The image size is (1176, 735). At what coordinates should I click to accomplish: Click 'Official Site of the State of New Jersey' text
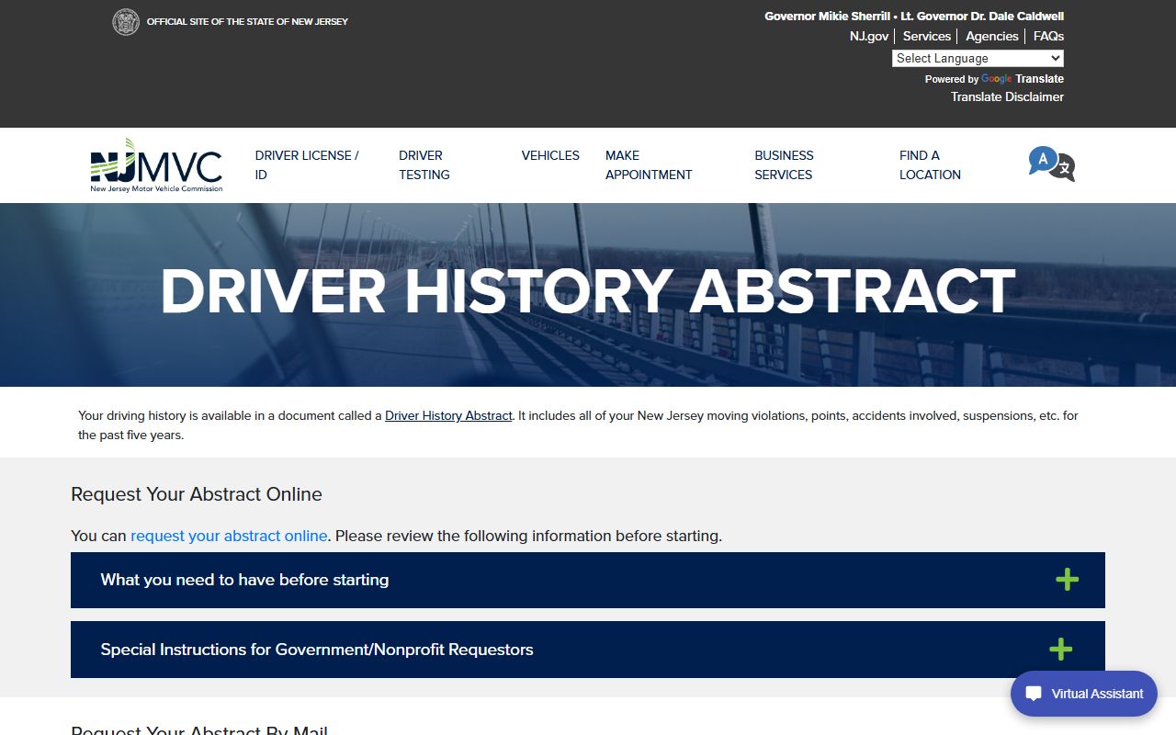(x=247, y=22)
